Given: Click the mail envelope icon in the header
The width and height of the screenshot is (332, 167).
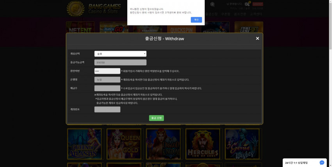Looking at the screenshot, I should [247, 4].
